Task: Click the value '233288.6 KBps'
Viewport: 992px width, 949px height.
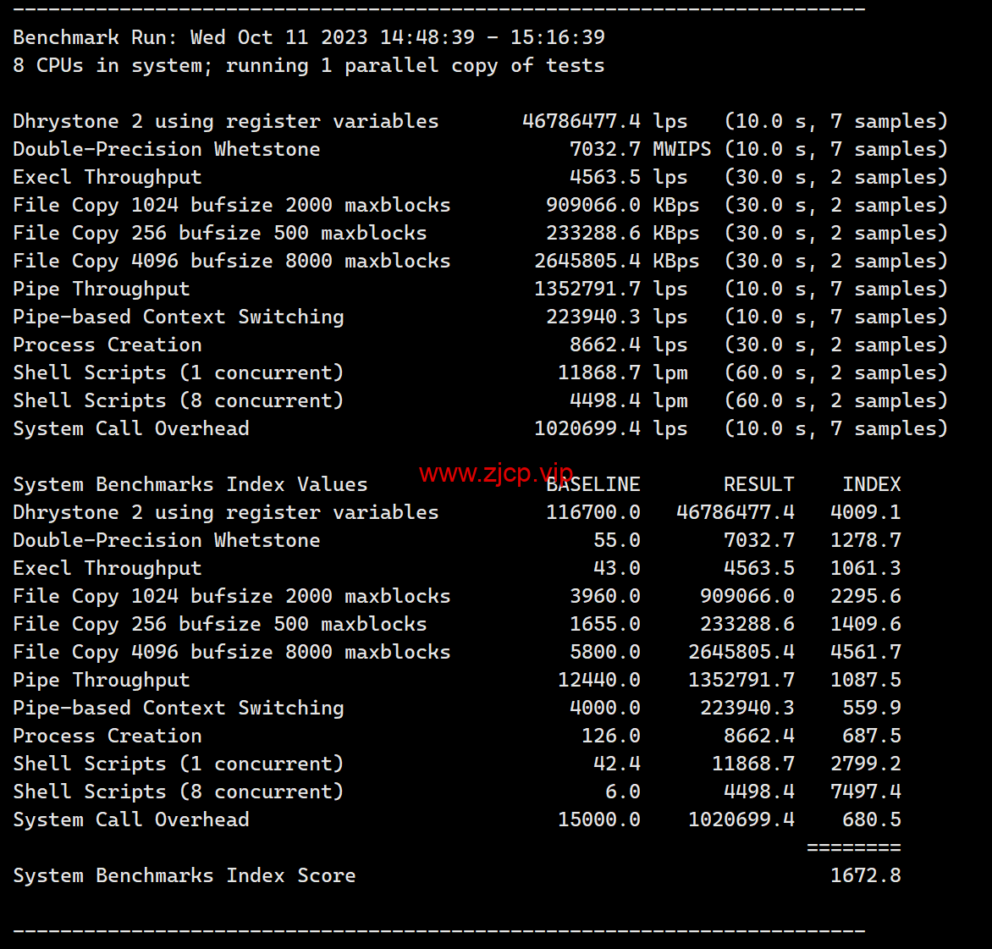Action: (622, 233)
